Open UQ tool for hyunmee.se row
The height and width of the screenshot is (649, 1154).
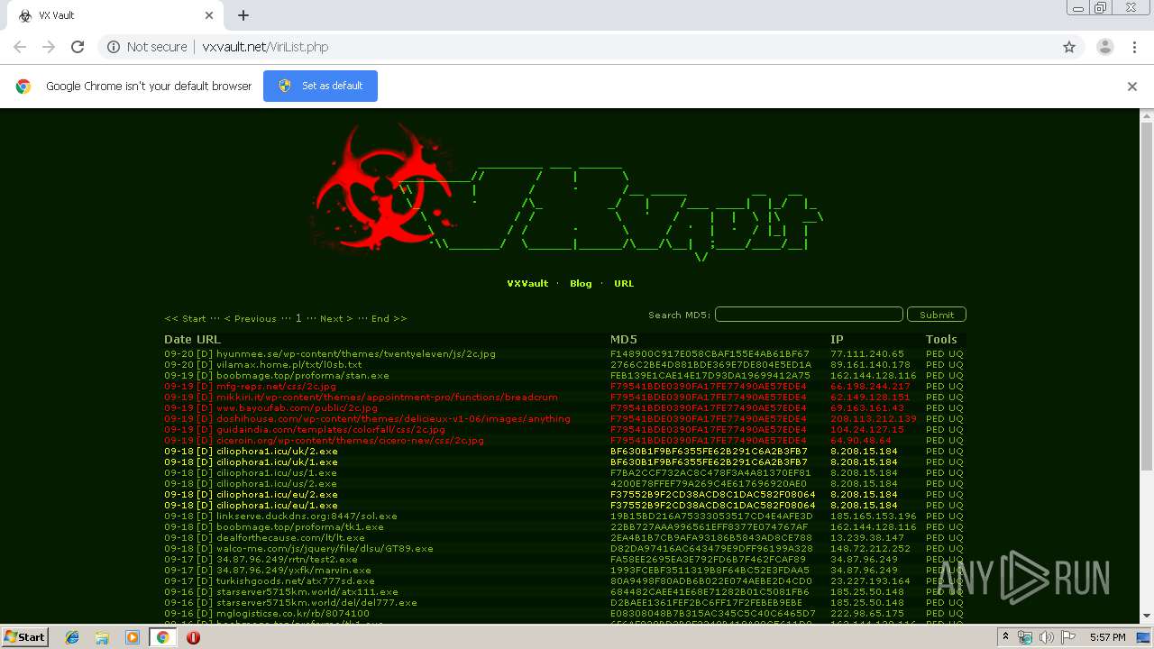coord(956,354)
